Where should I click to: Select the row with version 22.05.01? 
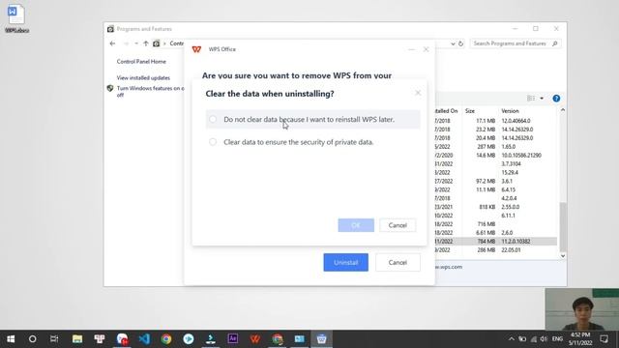pyautogui.click(x=496, y=250)
